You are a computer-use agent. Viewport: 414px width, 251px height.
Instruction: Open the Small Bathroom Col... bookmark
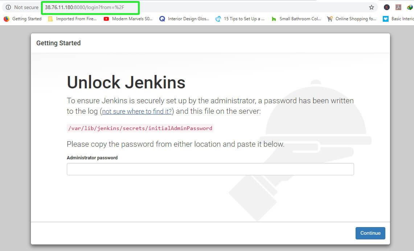tap(296, 19)
